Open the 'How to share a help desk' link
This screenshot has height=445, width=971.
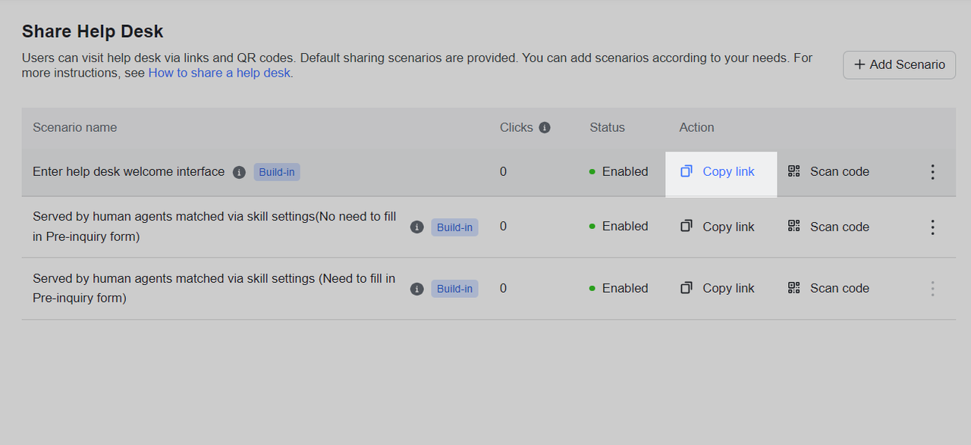click(220, 73)
